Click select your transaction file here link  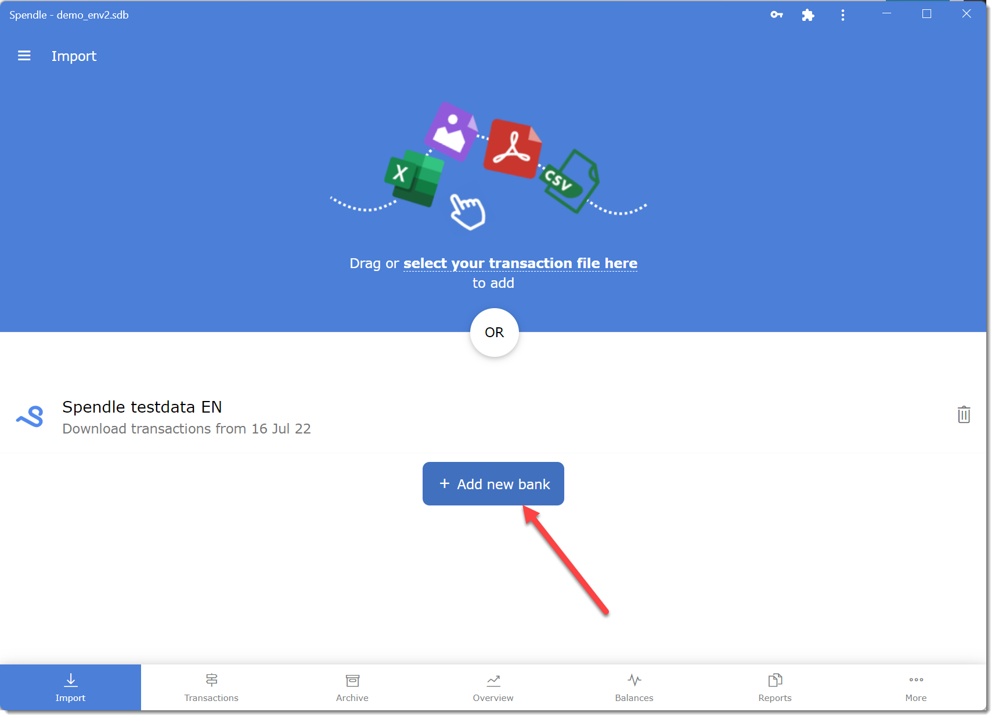point(520,263)
